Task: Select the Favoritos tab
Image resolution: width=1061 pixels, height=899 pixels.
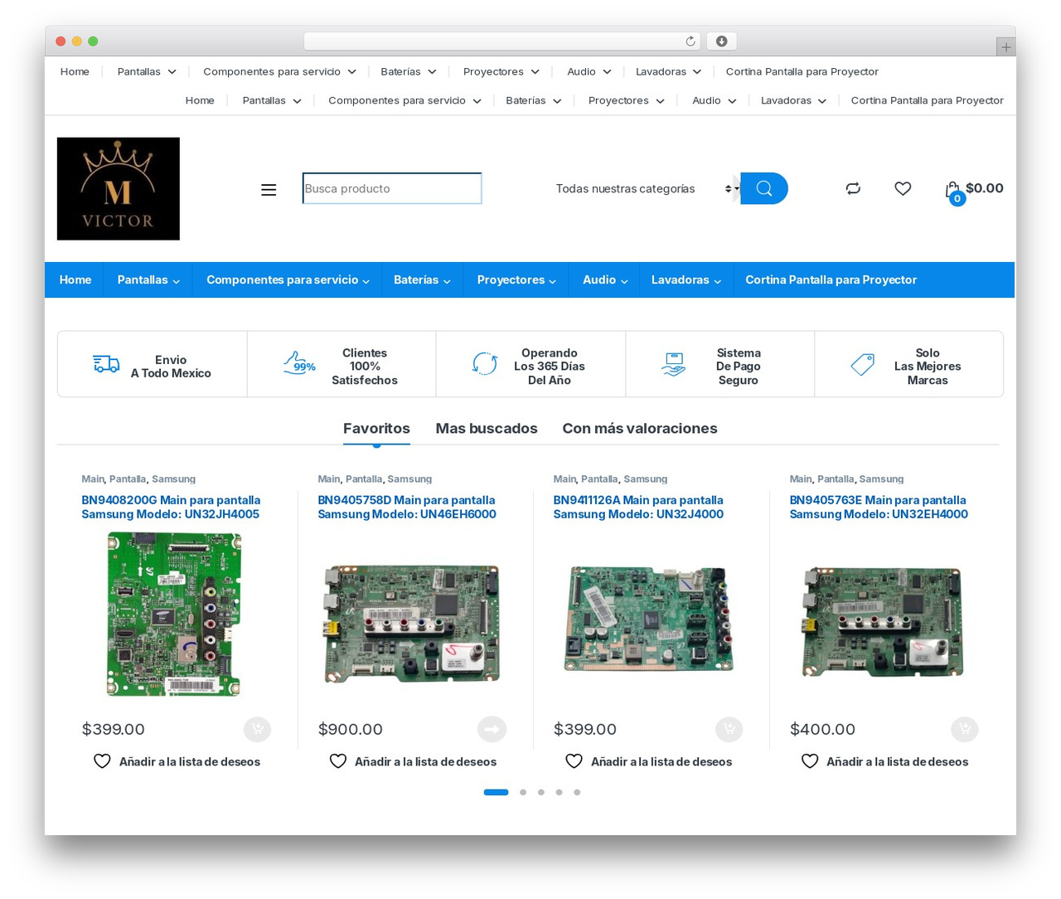Action: [x=376, y=428]
